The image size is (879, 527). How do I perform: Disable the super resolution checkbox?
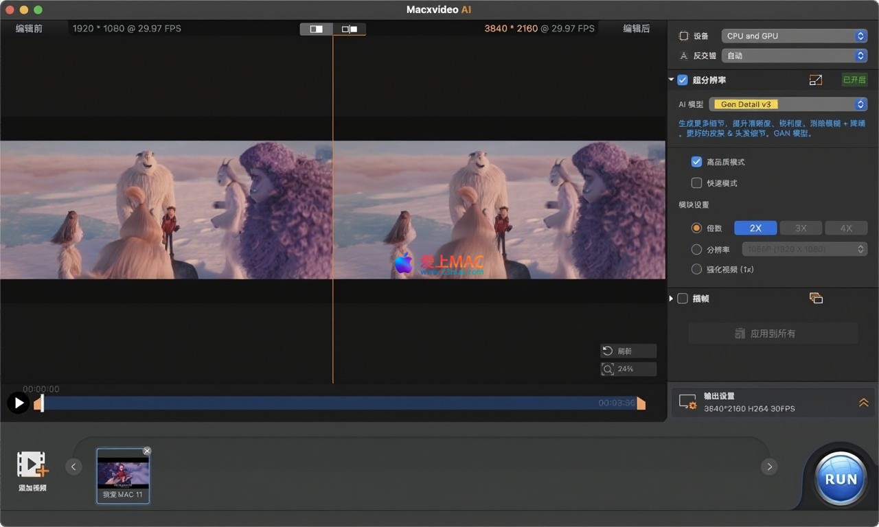click(x=683, y=80)
